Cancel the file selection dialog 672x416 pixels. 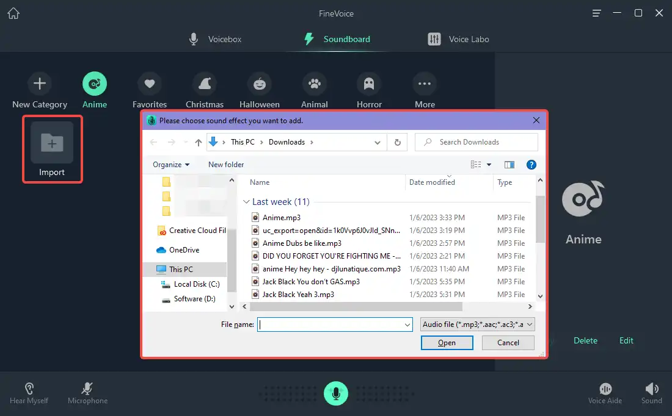(508, 343)
